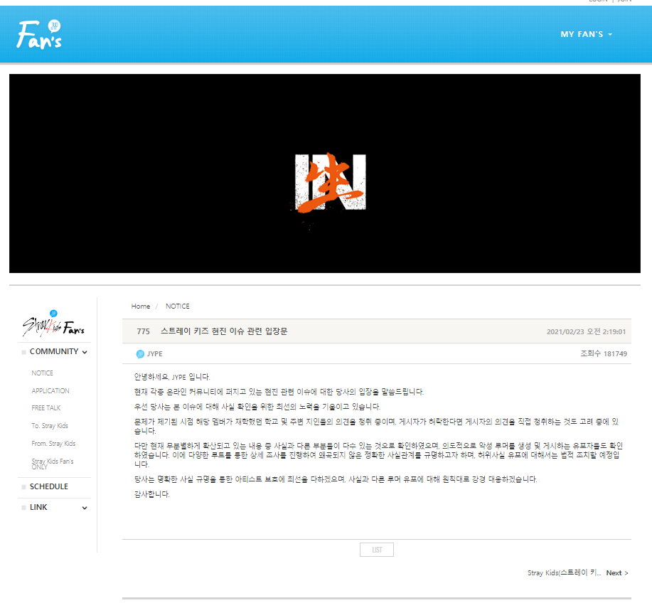The height and width of the screenshot is (608, 652).
Task: Collapse the COMMUNITY menu section
Action: [58, 352]
